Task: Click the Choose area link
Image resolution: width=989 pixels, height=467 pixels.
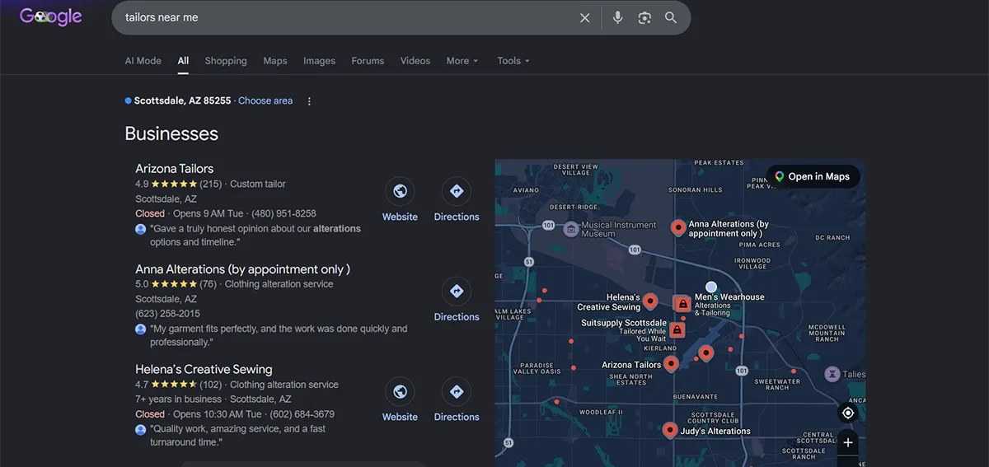Action: tap(265, 100)
